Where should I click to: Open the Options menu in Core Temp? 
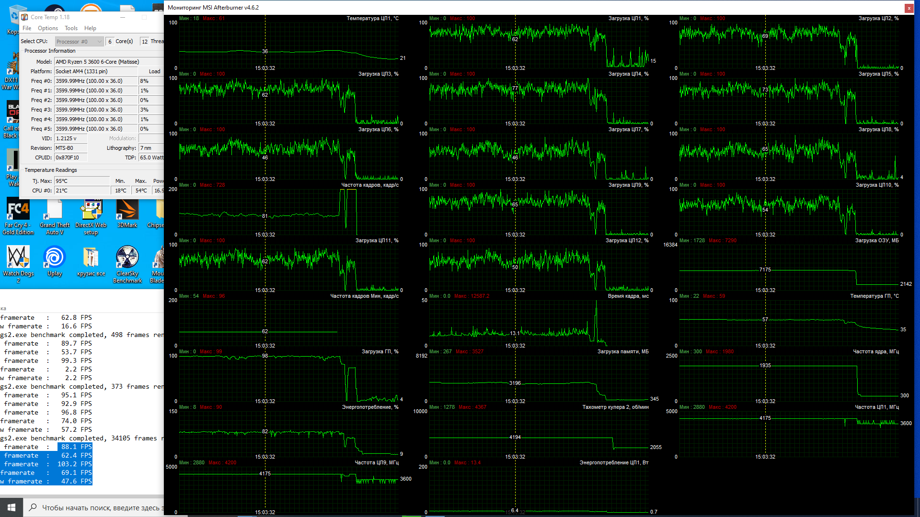pos(48,28)
